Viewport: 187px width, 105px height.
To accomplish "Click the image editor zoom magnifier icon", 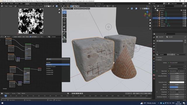I will click(59, 10).
